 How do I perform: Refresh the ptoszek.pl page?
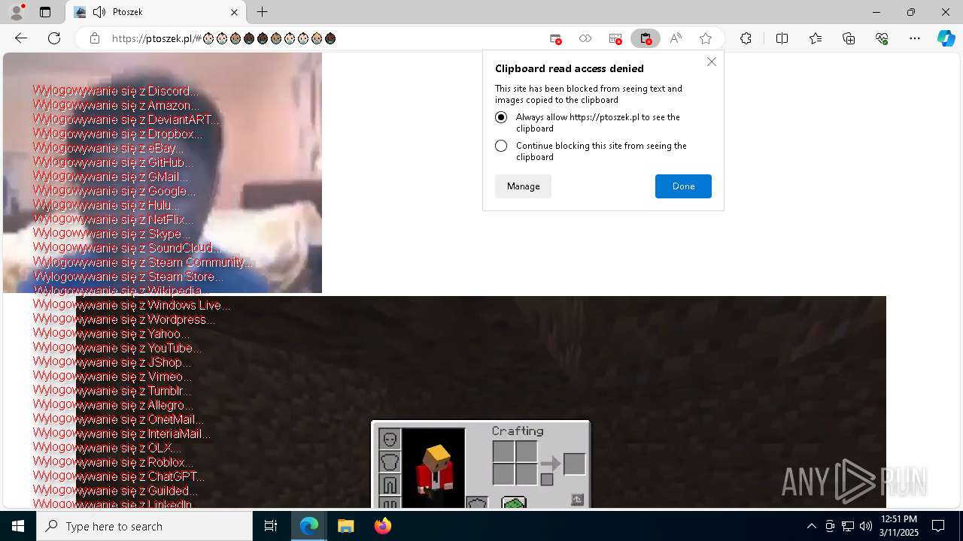pyautogui.click(x=54, y=38)
